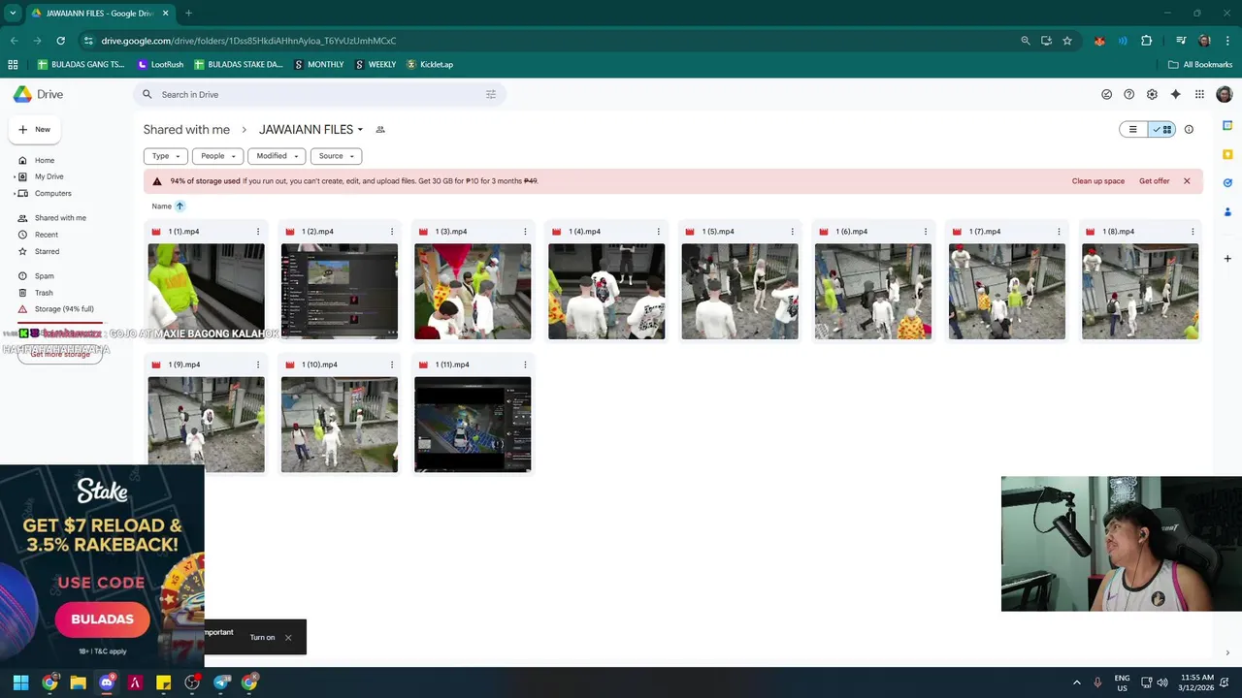Image resolution: width=1242 pixels, height=698 pixels.
Task: Open 1 (6).mp4 video thumbnail
Action: pyautogui.click(x=873, y=292)
